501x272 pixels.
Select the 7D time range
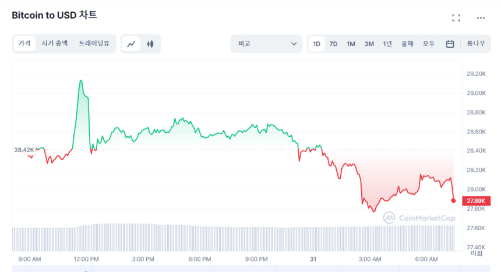point(333,44)
